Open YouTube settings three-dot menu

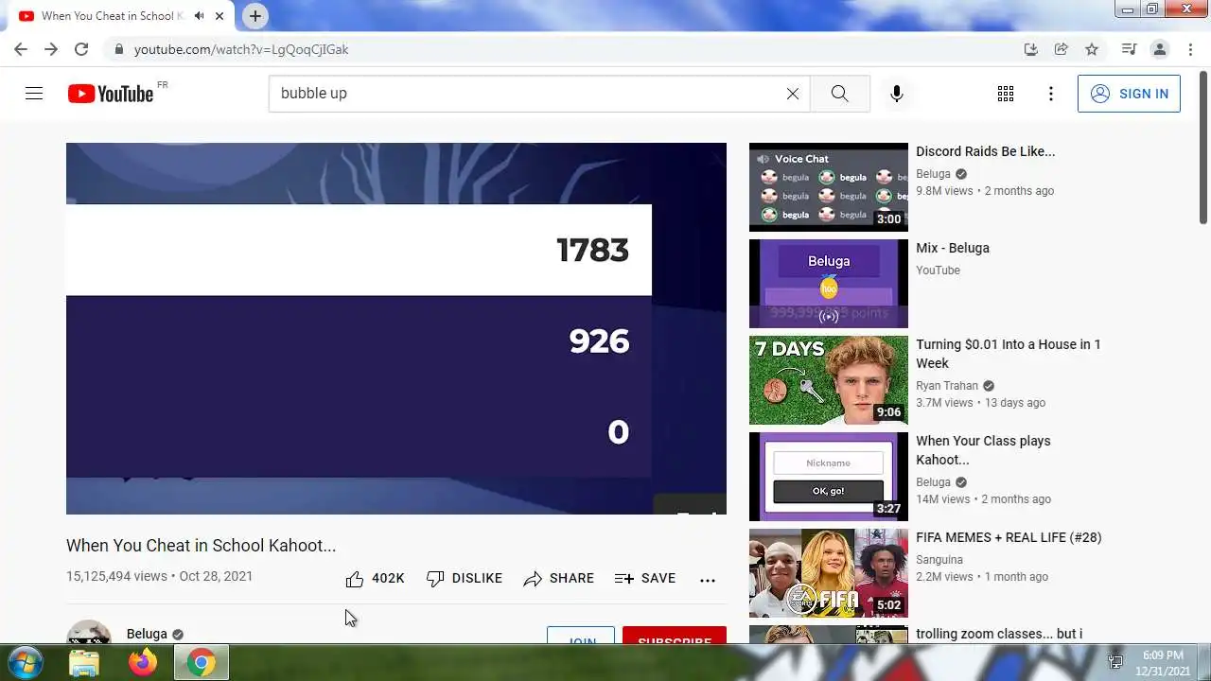pyautogui.click(x=1051, y=94)
